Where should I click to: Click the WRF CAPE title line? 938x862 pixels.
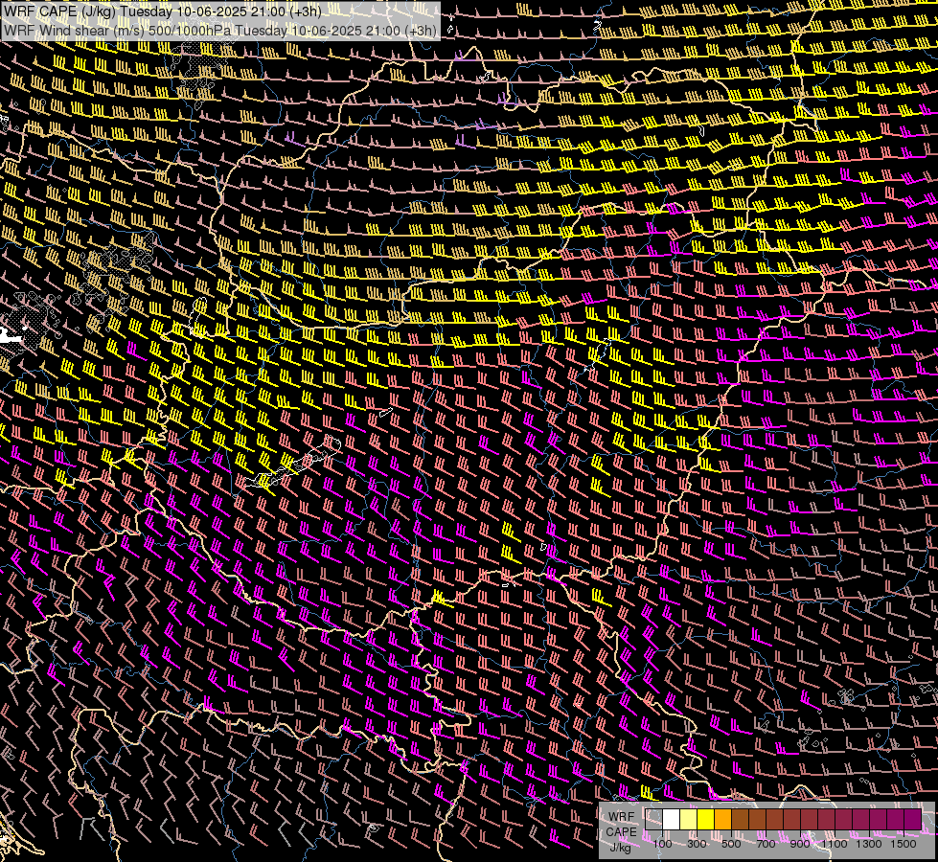163,11
